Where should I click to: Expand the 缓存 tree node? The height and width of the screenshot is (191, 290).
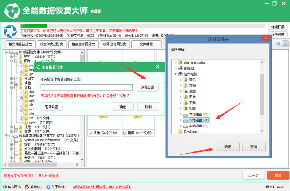coord(11,144)
